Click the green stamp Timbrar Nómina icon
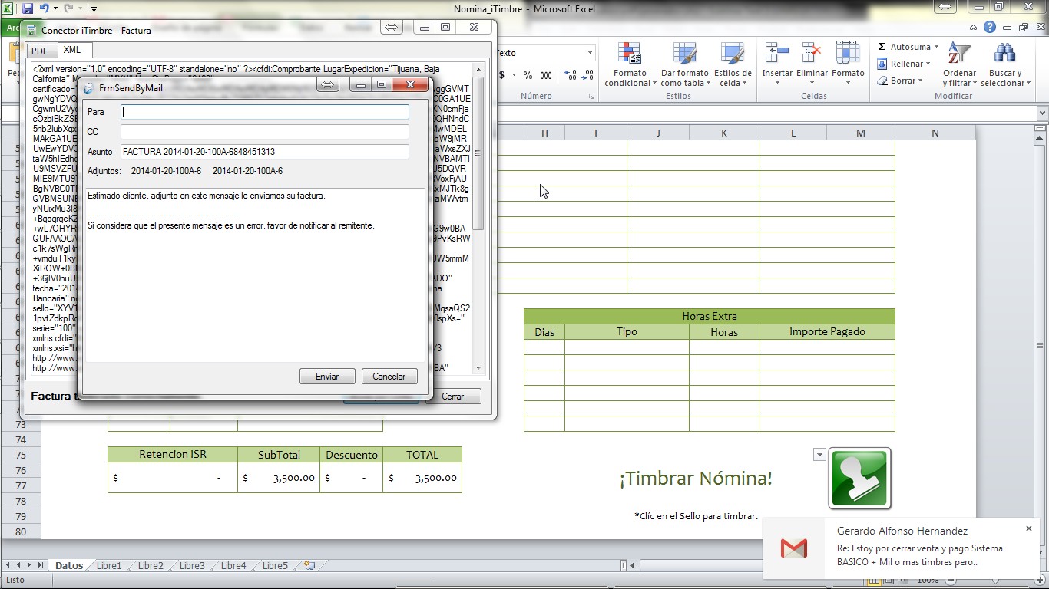The width and height of the screenshot is (1049, 589). (859, 478)
